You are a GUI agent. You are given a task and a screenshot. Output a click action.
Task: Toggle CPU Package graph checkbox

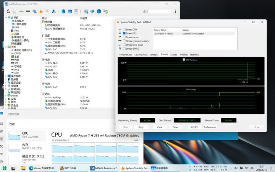[x=184, y=60]
